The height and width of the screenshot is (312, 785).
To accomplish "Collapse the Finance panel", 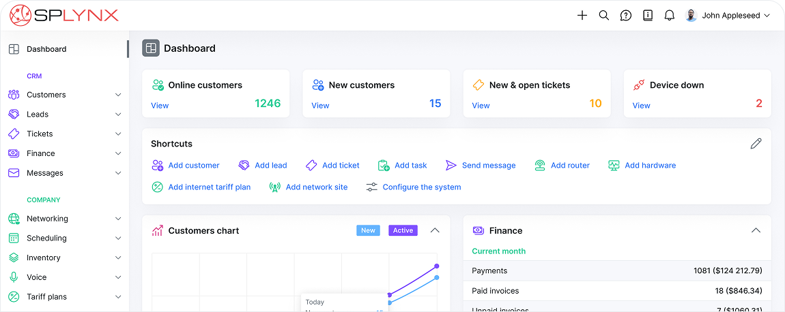I will (x=756, y=230).
